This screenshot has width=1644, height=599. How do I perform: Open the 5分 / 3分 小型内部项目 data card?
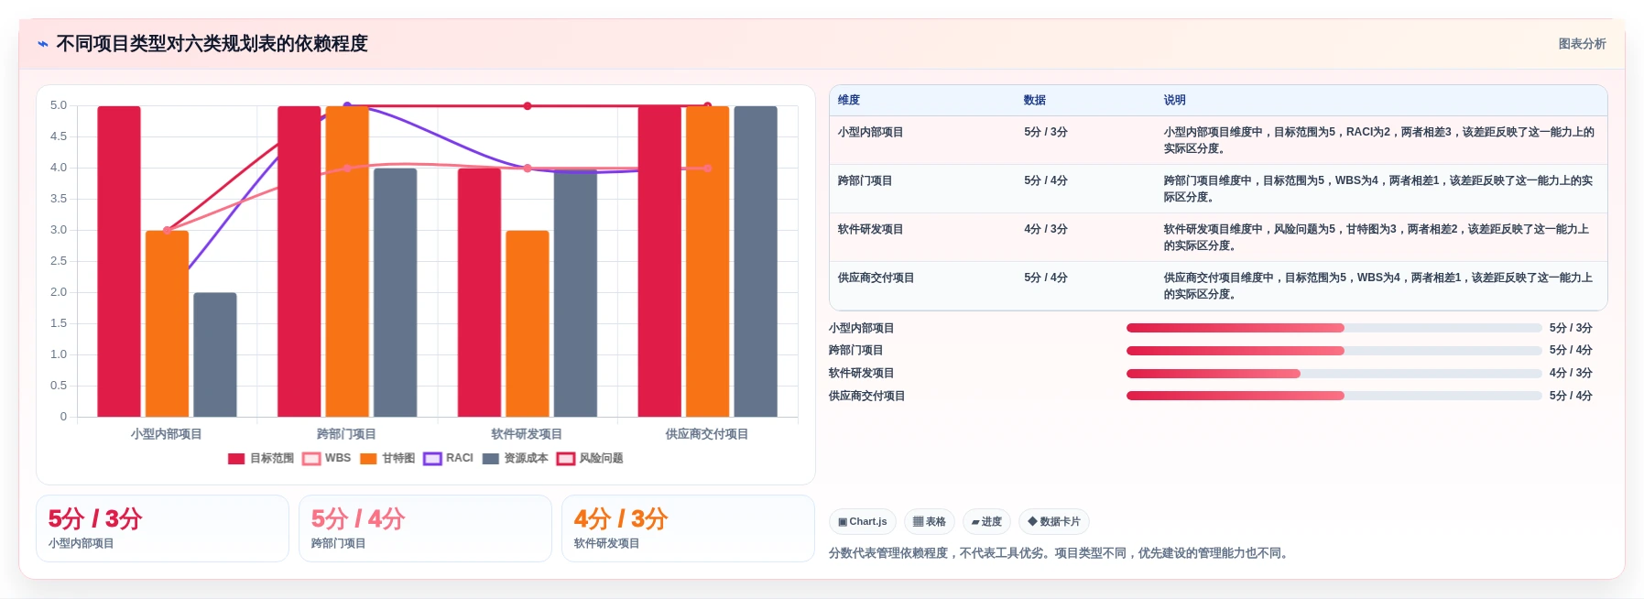click(162, 528)
